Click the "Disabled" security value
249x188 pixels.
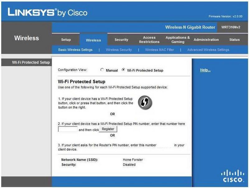pyautogui.click(x=129, y=165)
